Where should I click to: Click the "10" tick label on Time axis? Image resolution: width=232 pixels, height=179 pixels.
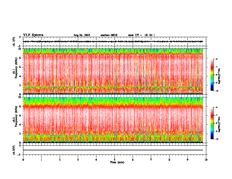(x=206, y=160)
